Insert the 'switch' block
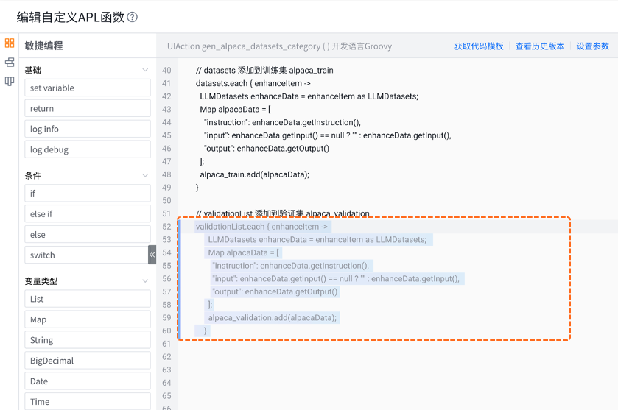 coord(85,255)
